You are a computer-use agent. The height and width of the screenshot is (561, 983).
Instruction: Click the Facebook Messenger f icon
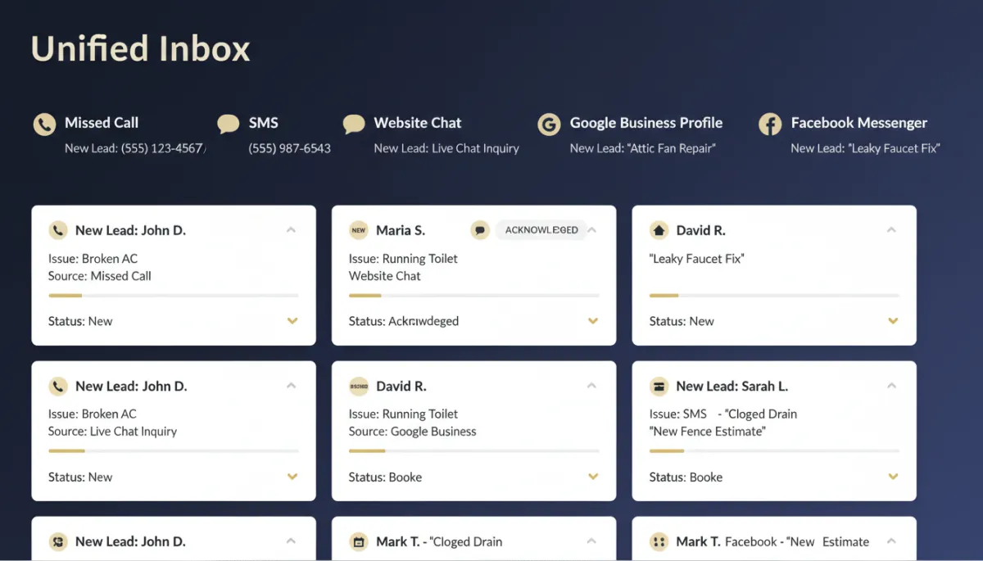770,124
